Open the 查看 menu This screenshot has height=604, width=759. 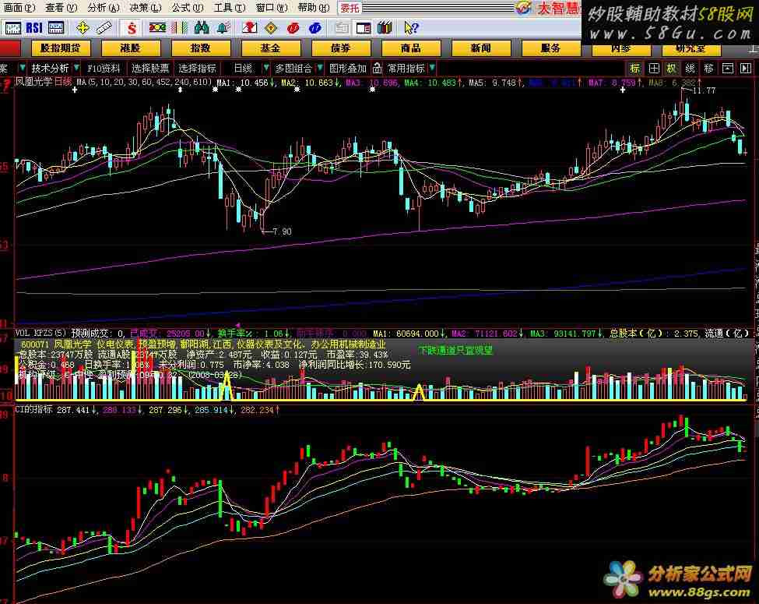click(x=61, y=8)
